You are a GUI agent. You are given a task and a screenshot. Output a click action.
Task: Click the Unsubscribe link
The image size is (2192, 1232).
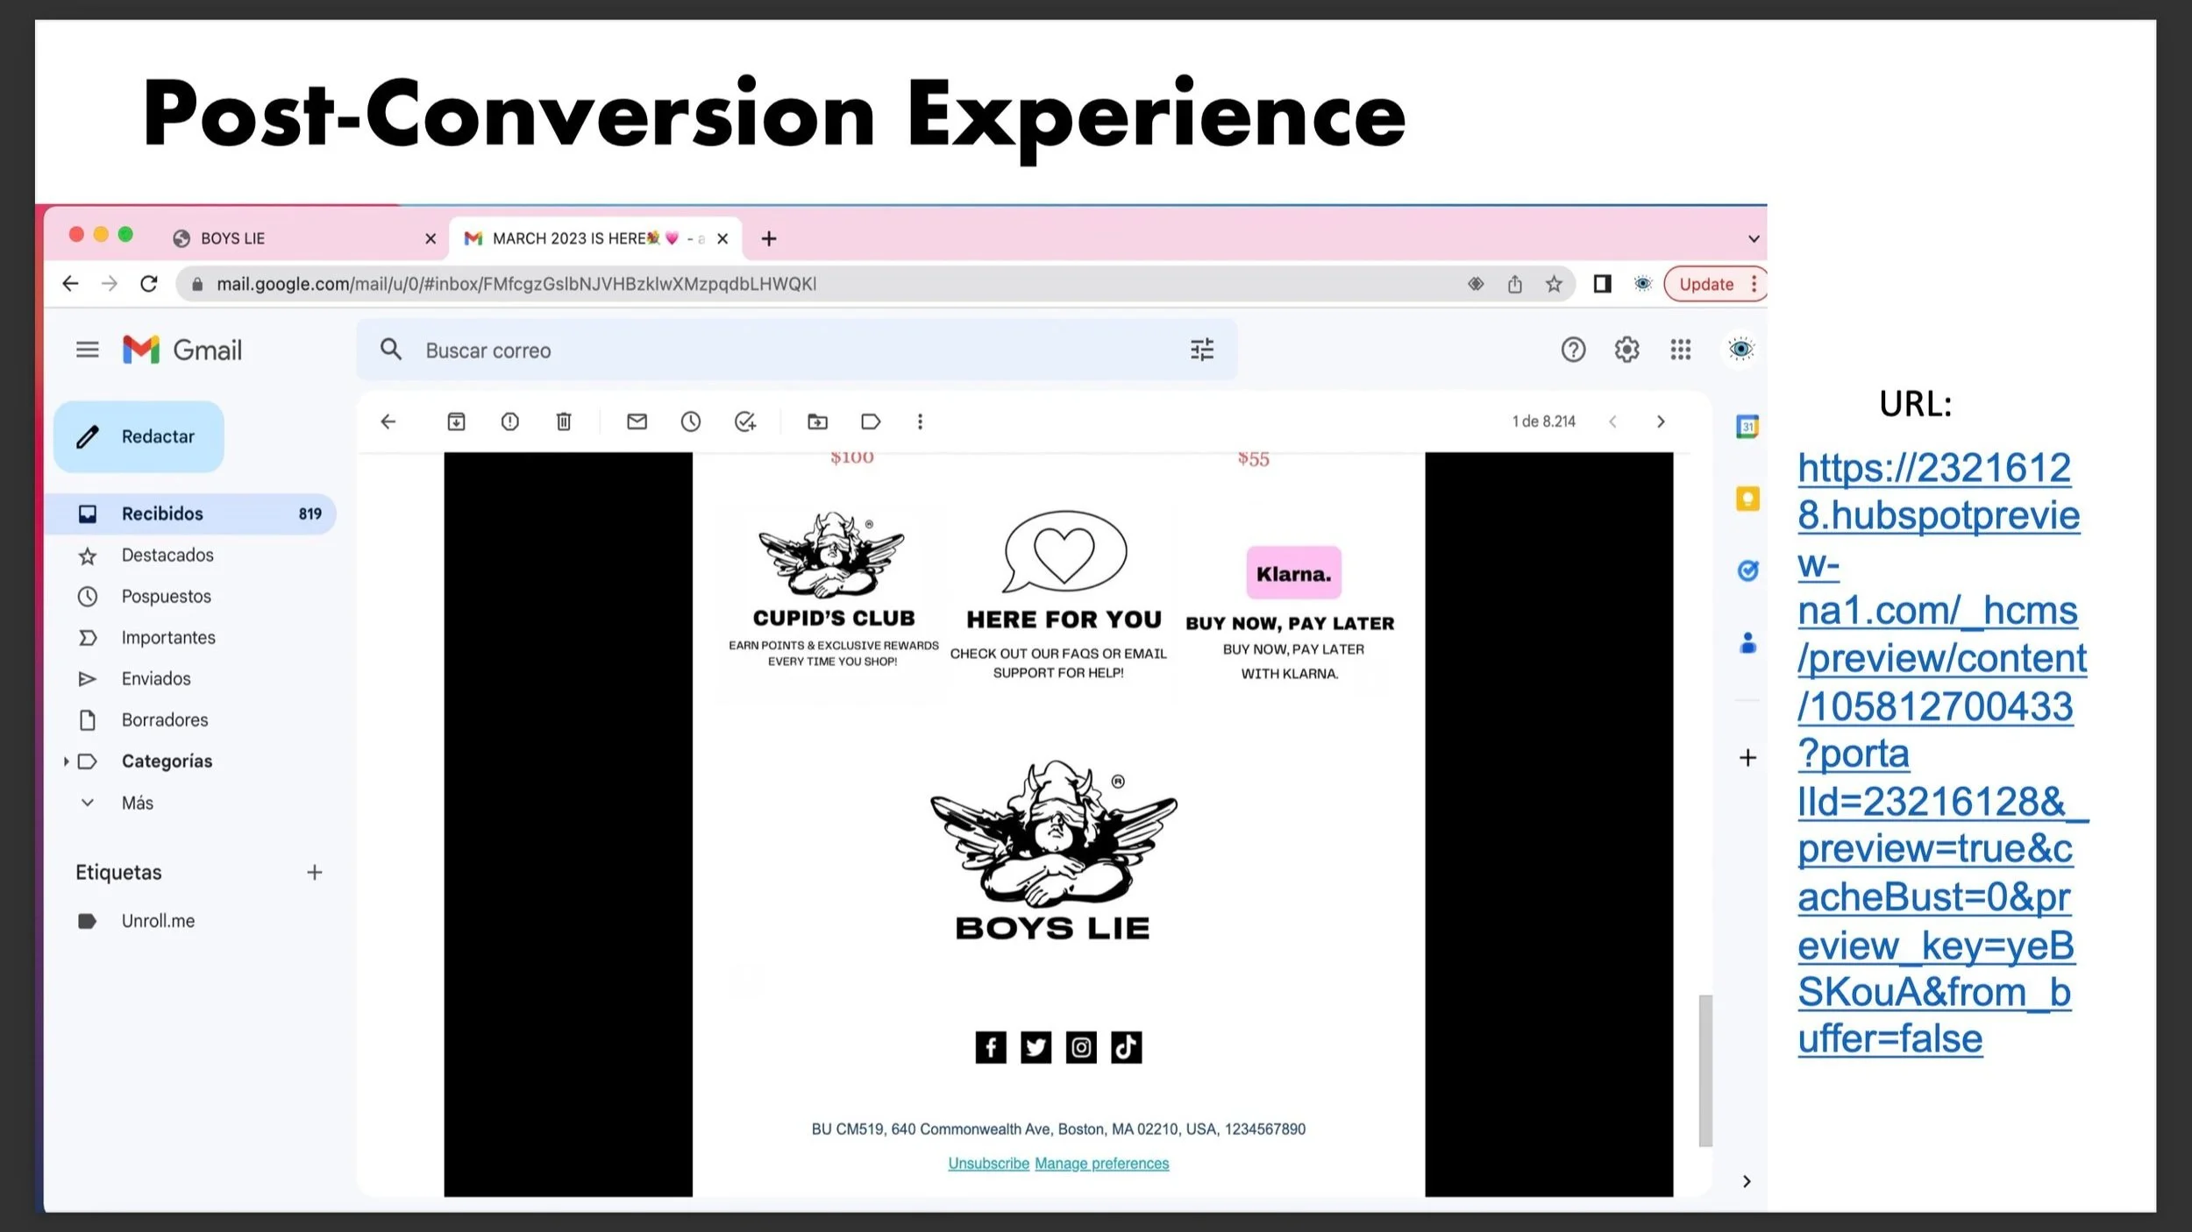[988, 1164]
